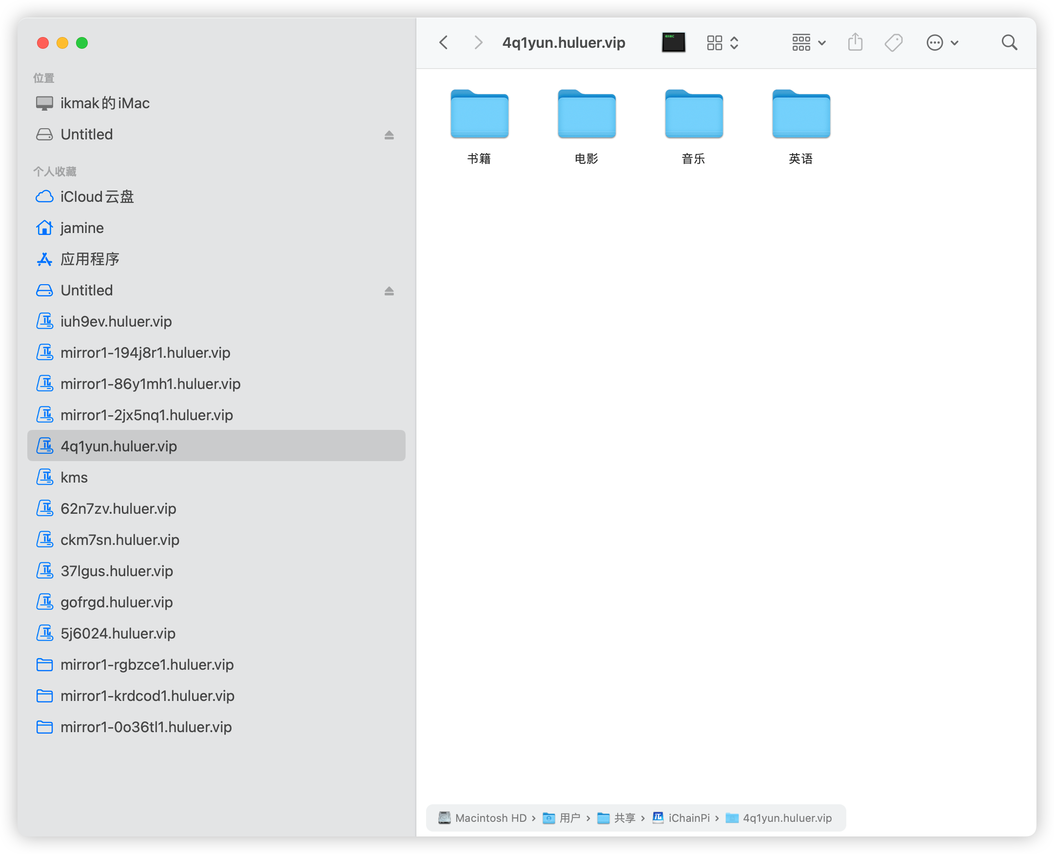Viewport: 1054px width, 854px height.
Task: Click 共享 in path bar
Action: (616, 818)
